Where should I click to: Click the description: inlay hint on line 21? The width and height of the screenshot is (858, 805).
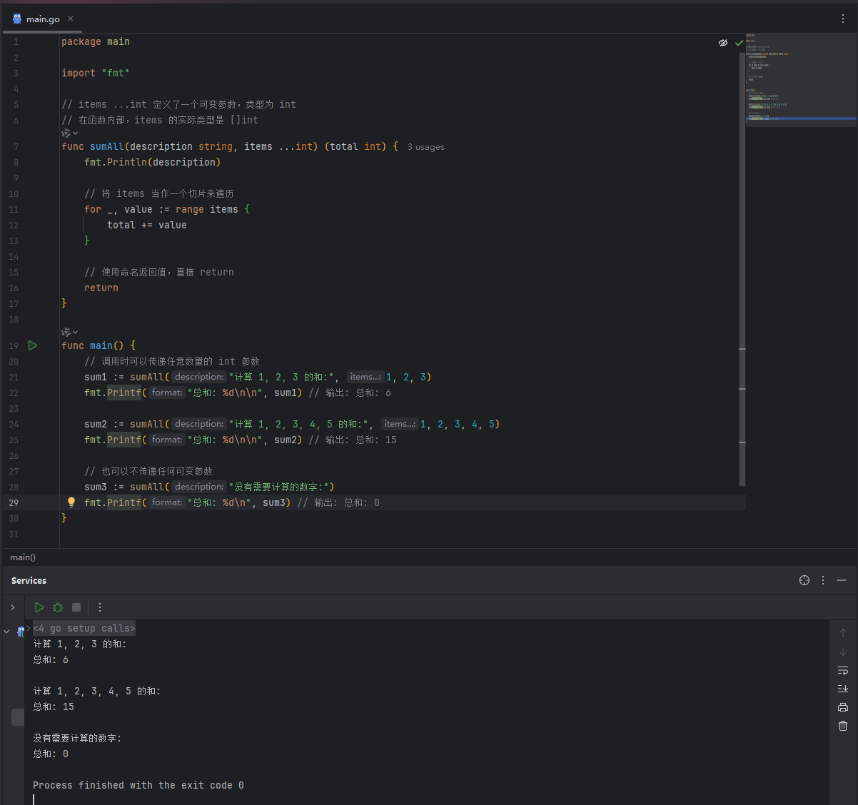tap(199, 377)
